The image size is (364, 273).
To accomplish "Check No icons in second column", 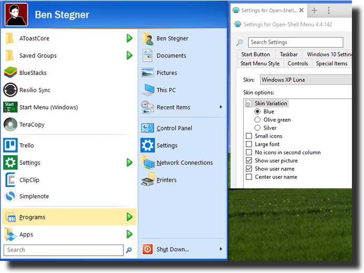I will [249, 153].
